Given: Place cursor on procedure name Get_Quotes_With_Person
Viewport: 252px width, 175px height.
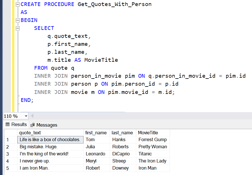Looking at the screenshot, I should click(x=115, y=4).
